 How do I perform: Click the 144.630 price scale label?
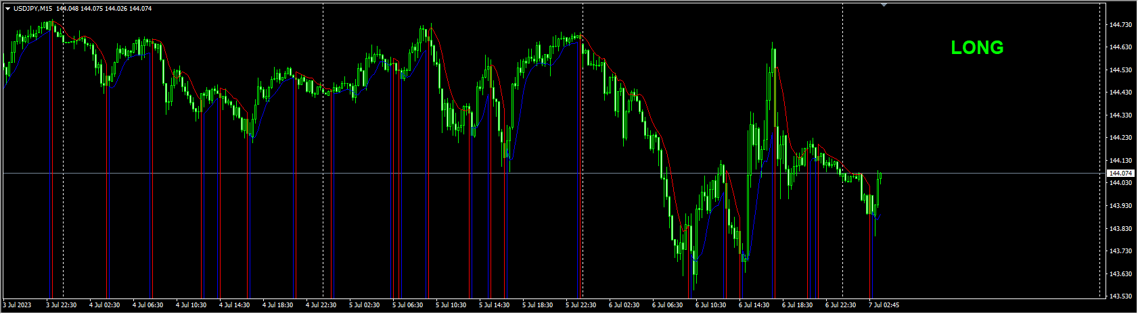click(1120, 47)
